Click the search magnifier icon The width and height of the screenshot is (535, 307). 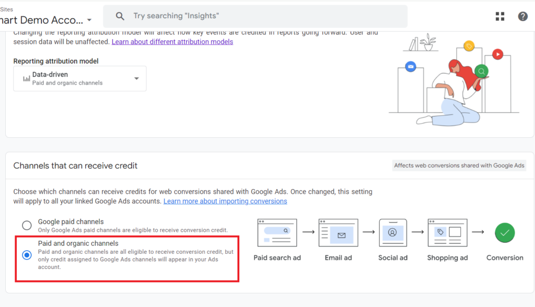[x=120, y=16]
